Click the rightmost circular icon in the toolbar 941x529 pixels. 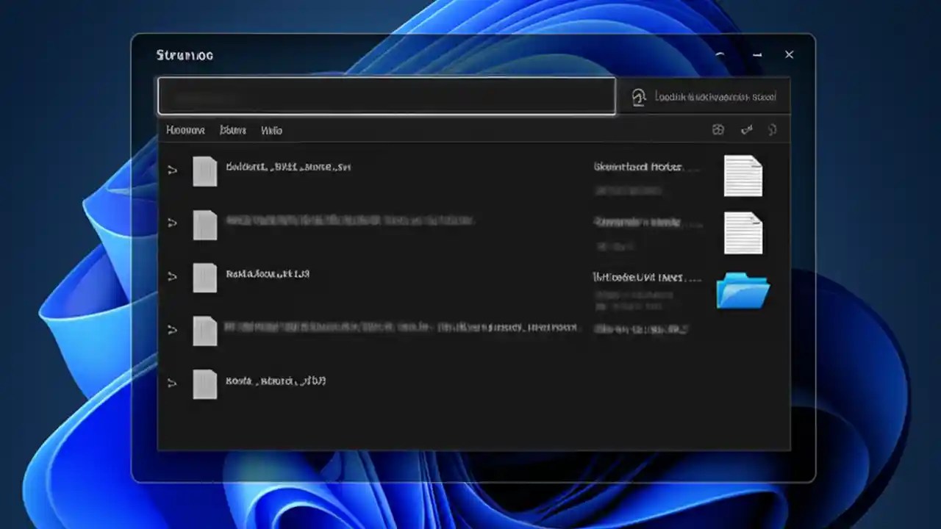772,129
